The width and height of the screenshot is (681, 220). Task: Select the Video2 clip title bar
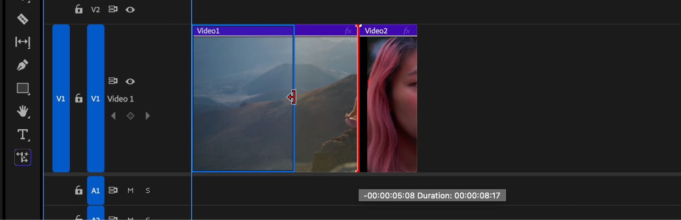[389, 31]
